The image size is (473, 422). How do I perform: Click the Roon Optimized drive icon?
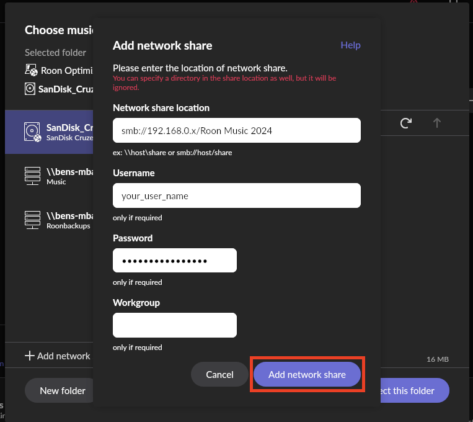point(31,70)
